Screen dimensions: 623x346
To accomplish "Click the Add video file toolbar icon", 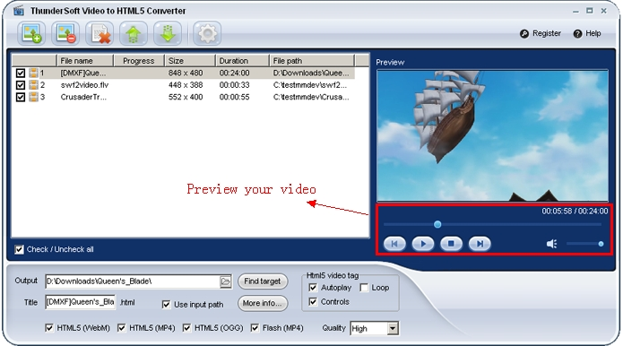I will pyautogui.click(x=31, y=33).
